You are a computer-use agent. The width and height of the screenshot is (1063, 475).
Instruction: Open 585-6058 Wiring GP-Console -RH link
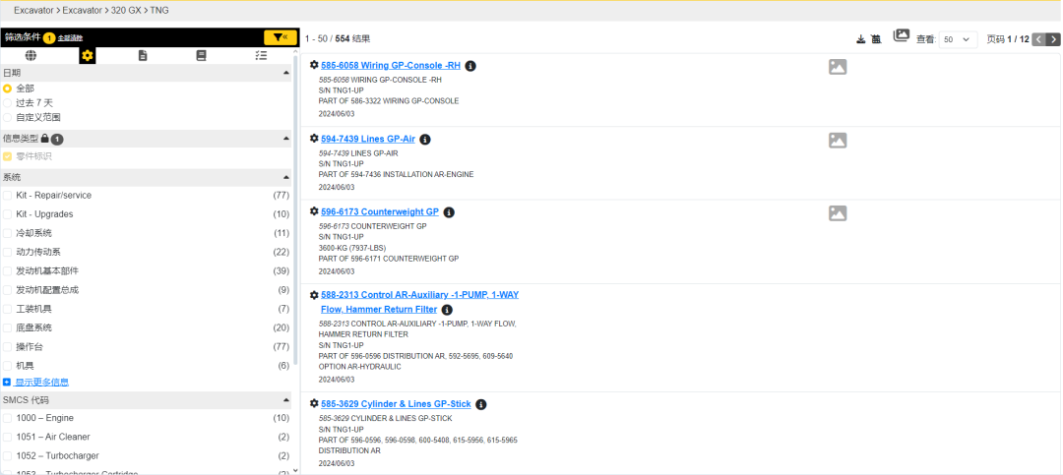coord(391,66)
